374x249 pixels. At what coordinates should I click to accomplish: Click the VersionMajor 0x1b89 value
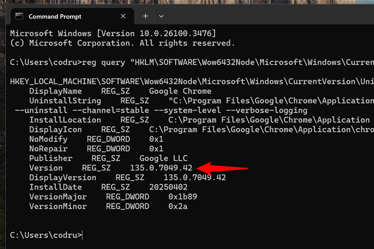(183, 197)
